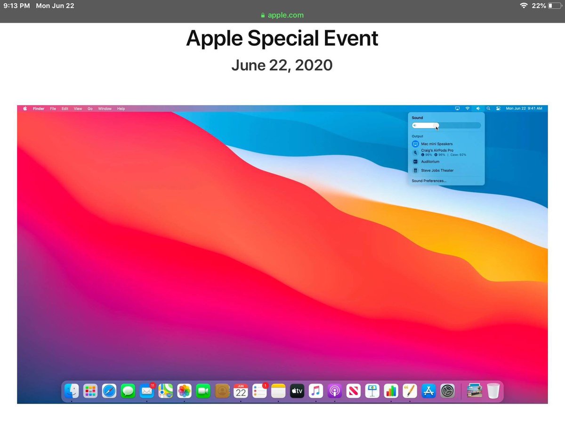The image size is (565, 424).
Task: Launch the Apple TV app
Action: point(297,391)
